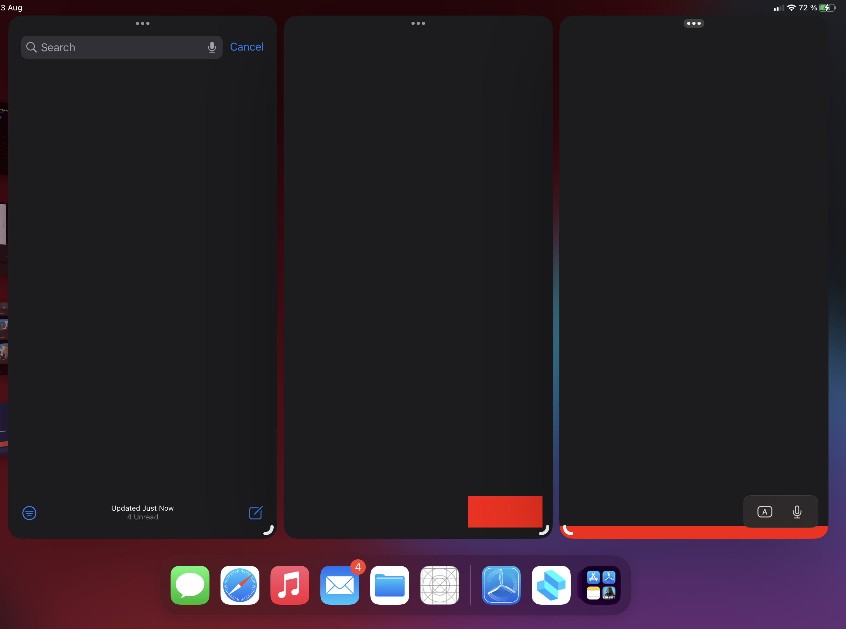Open the blue cube app in dock
Screen dimensions: 846x629
click(x=551, y=585)
